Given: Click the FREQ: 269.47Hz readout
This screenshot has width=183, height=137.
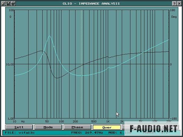Looking at the screenshot, I should click(87, 132).
